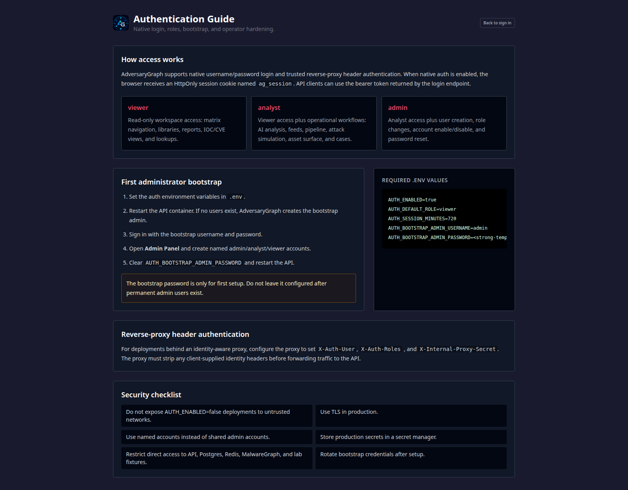
Task: Select the 'How access works' heading
Action: tap(152, 60)
